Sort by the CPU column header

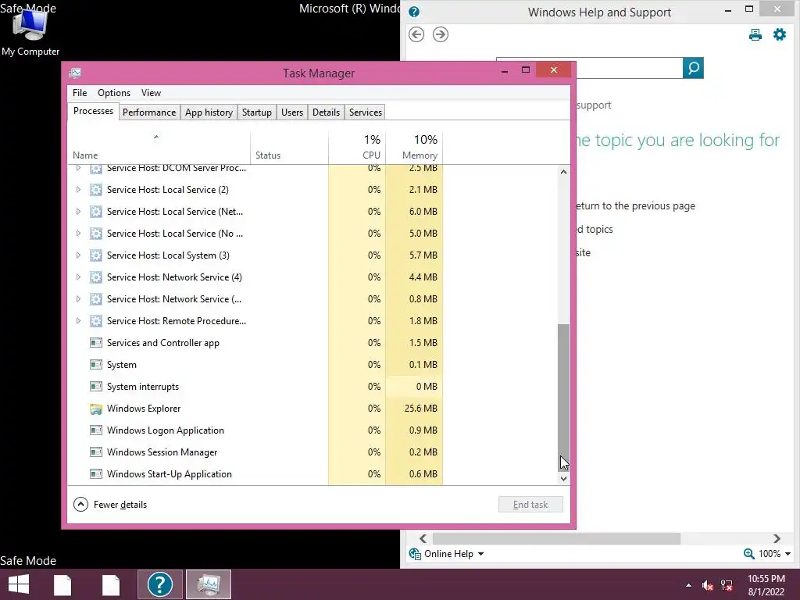click(x=357, y=148)
